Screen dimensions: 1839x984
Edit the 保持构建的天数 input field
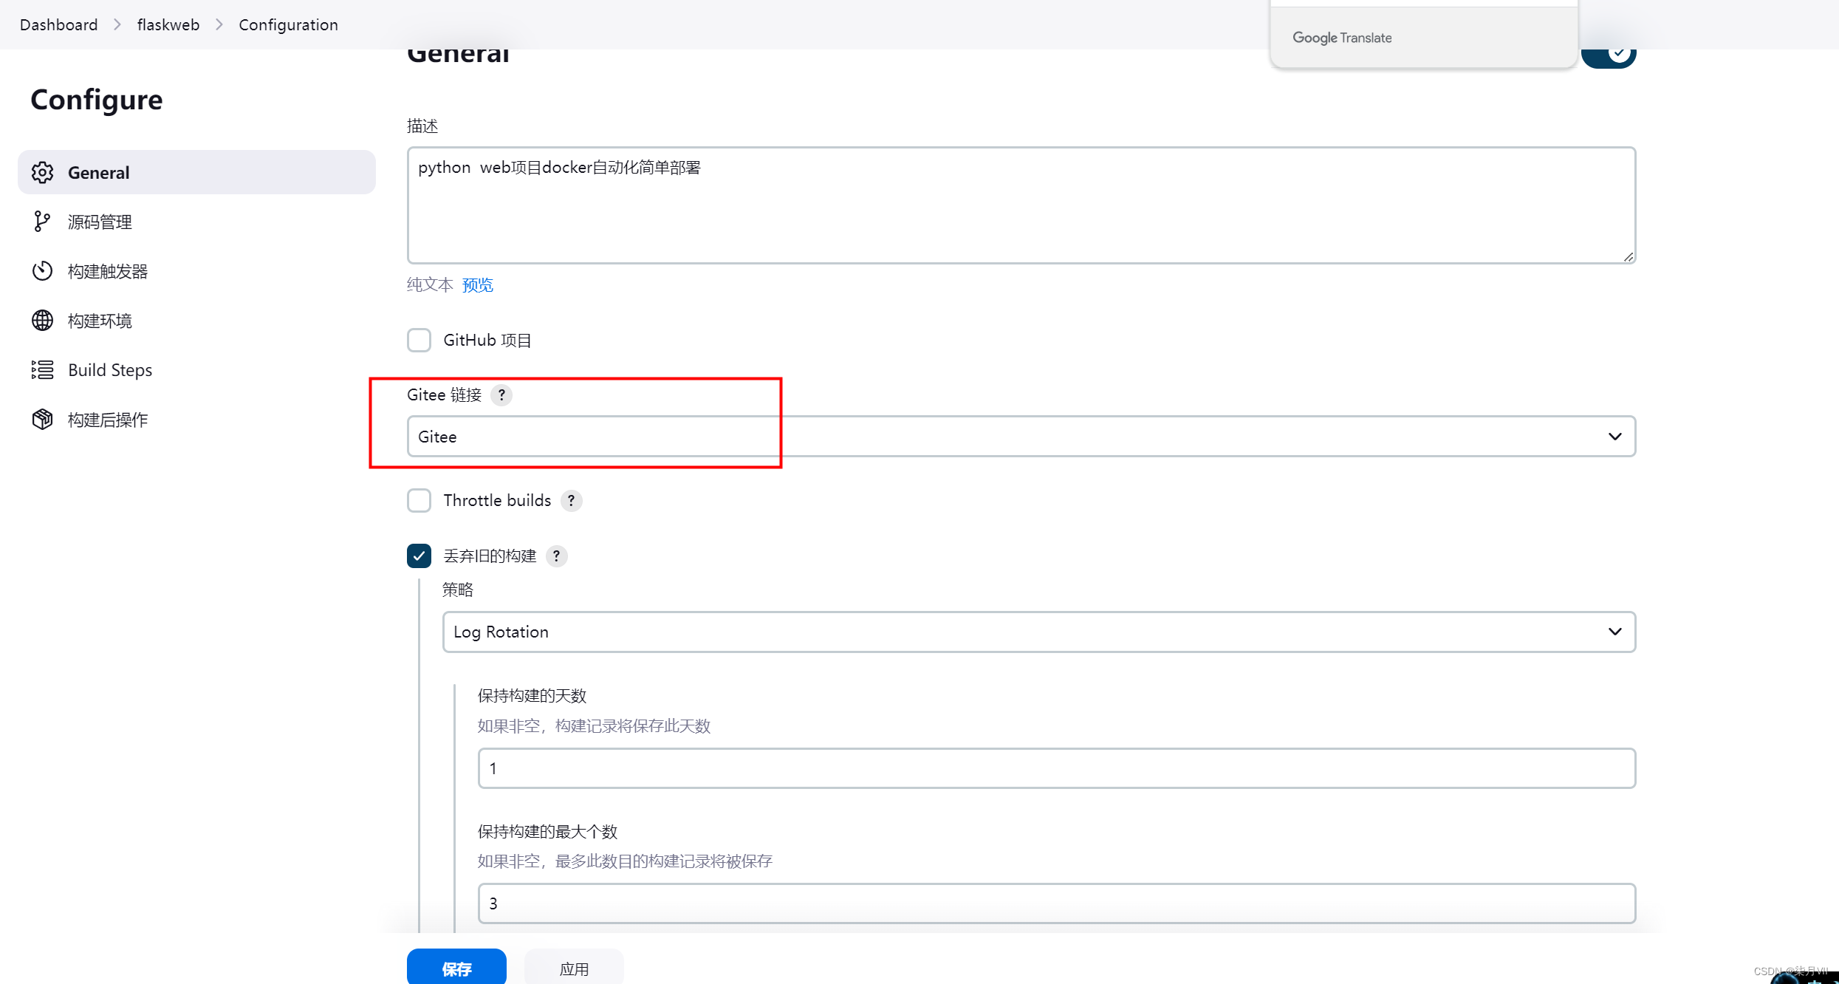pyautogui.click(x=1055, y=768)
